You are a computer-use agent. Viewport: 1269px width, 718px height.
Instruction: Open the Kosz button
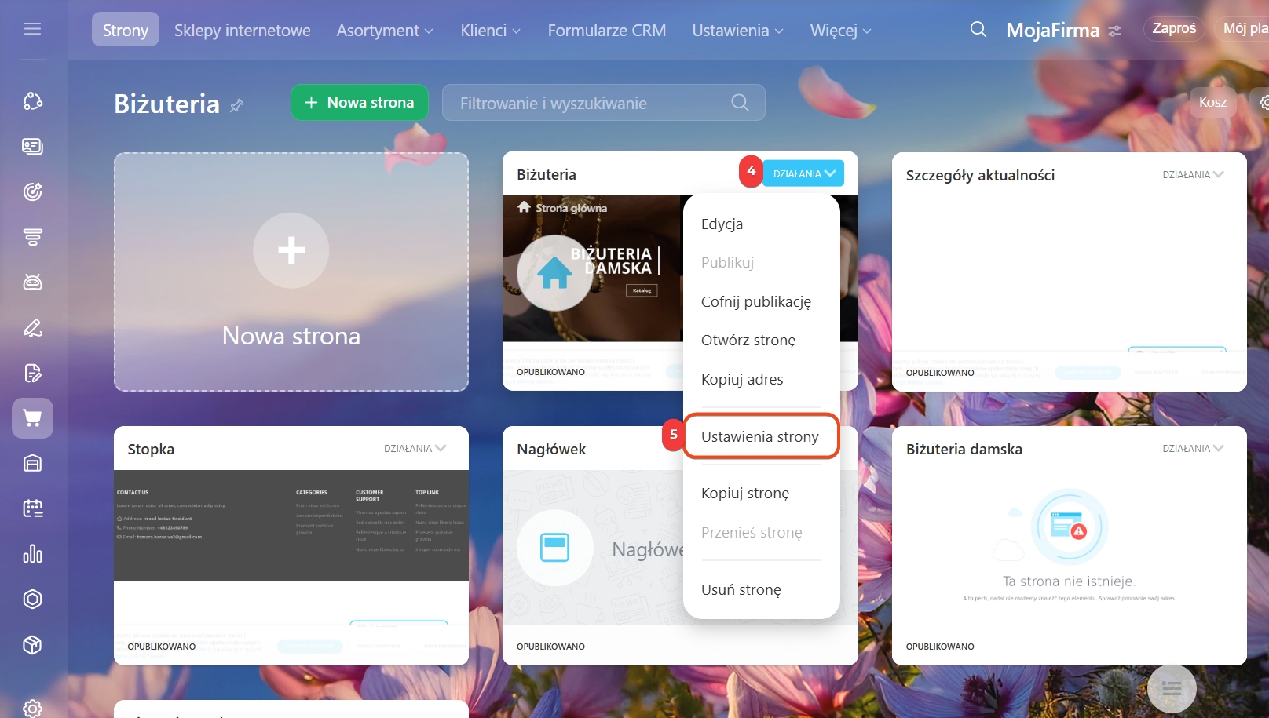1212,102
